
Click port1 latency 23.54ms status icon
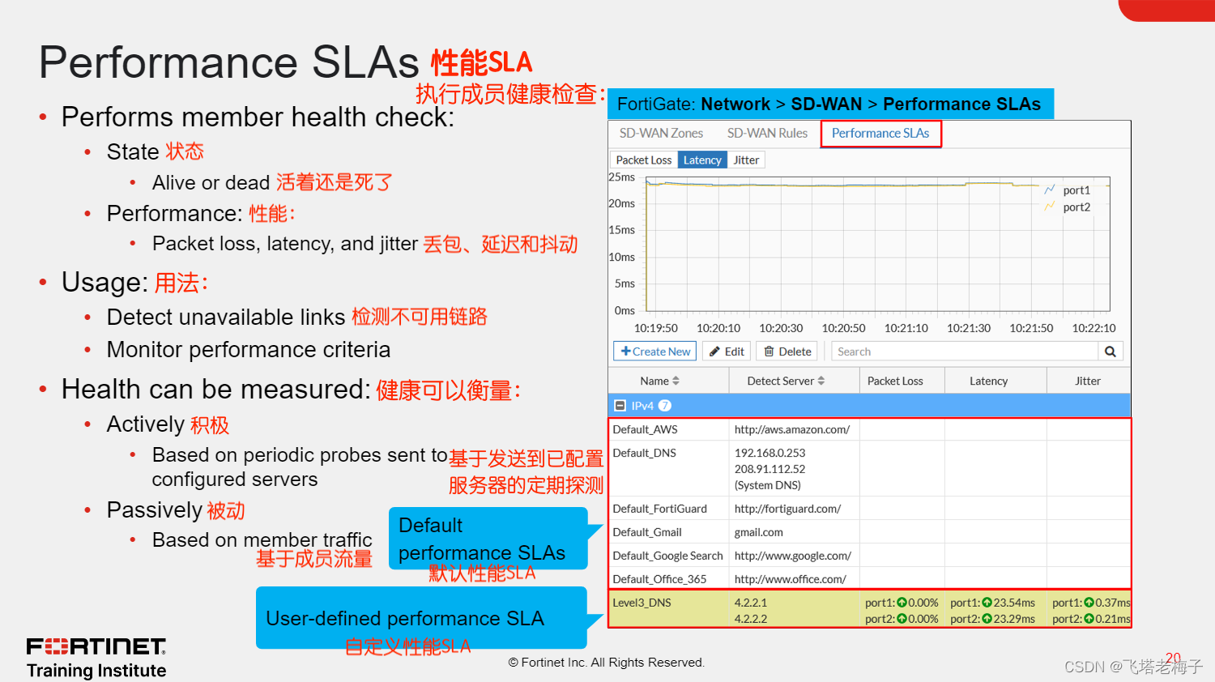[987, 603]
